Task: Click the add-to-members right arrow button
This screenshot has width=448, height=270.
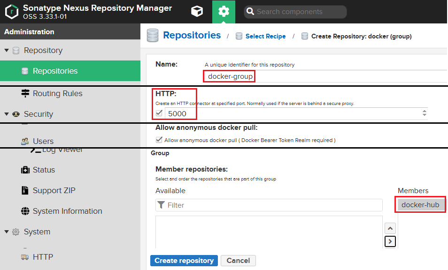Action: [390, 241]
